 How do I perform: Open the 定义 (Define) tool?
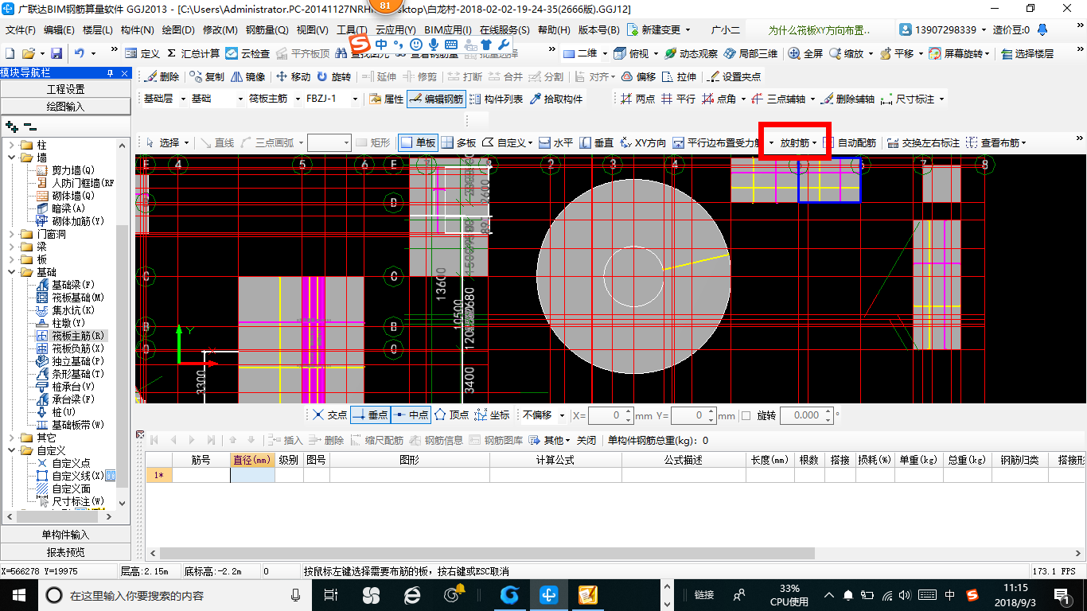143,53
